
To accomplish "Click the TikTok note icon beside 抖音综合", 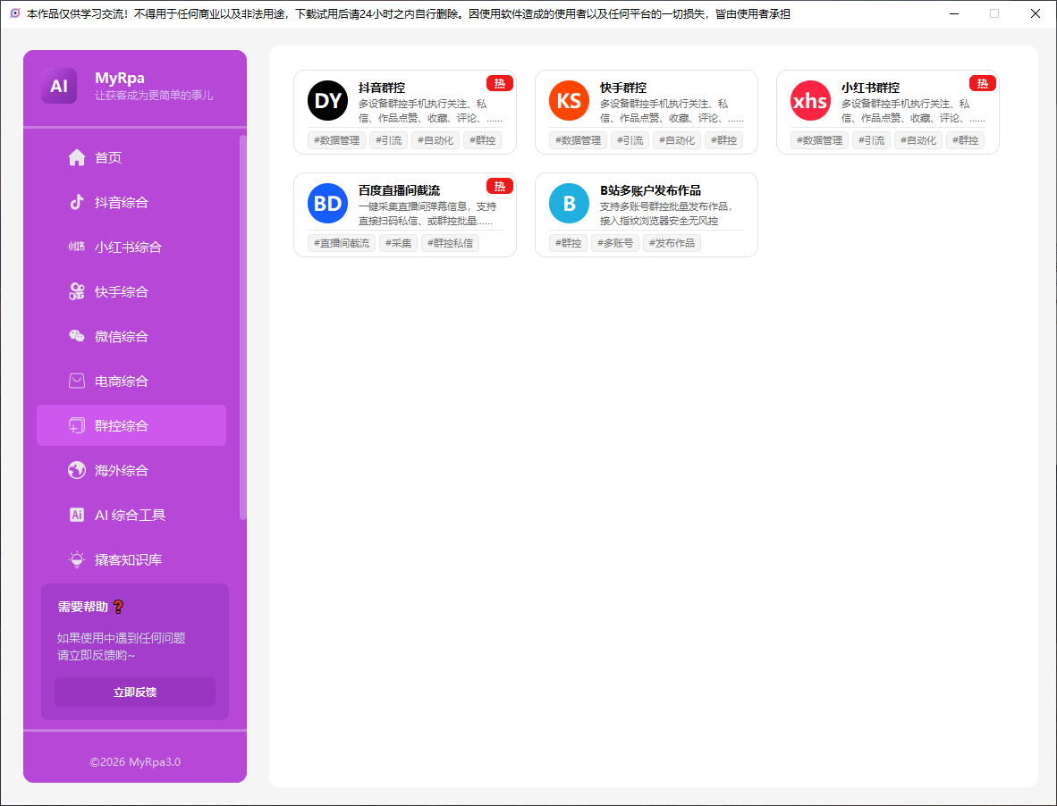I will click(x=77, y=202).
